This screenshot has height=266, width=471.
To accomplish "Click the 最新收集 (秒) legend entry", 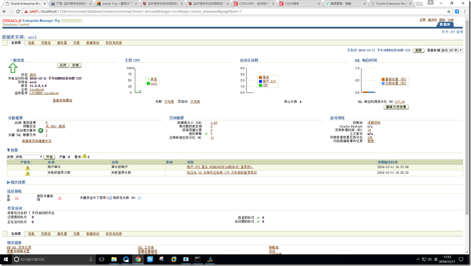I will (x=396, y=79).
